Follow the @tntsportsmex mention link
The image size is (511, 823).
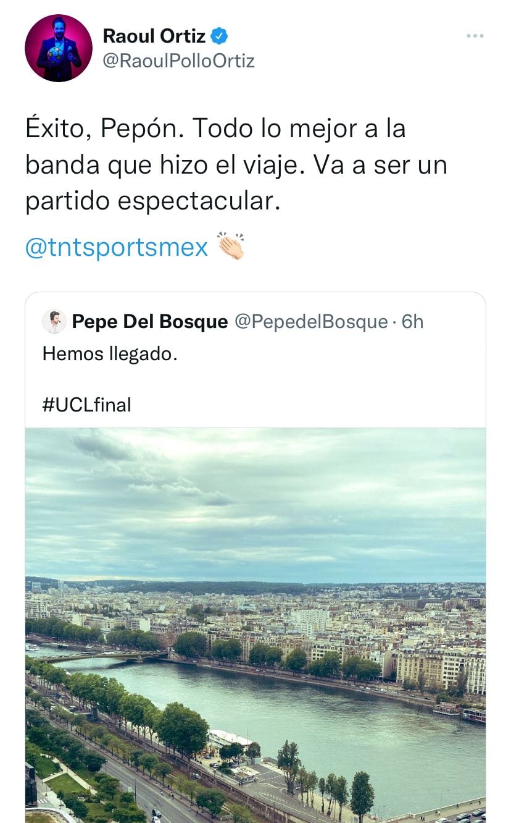117,247
